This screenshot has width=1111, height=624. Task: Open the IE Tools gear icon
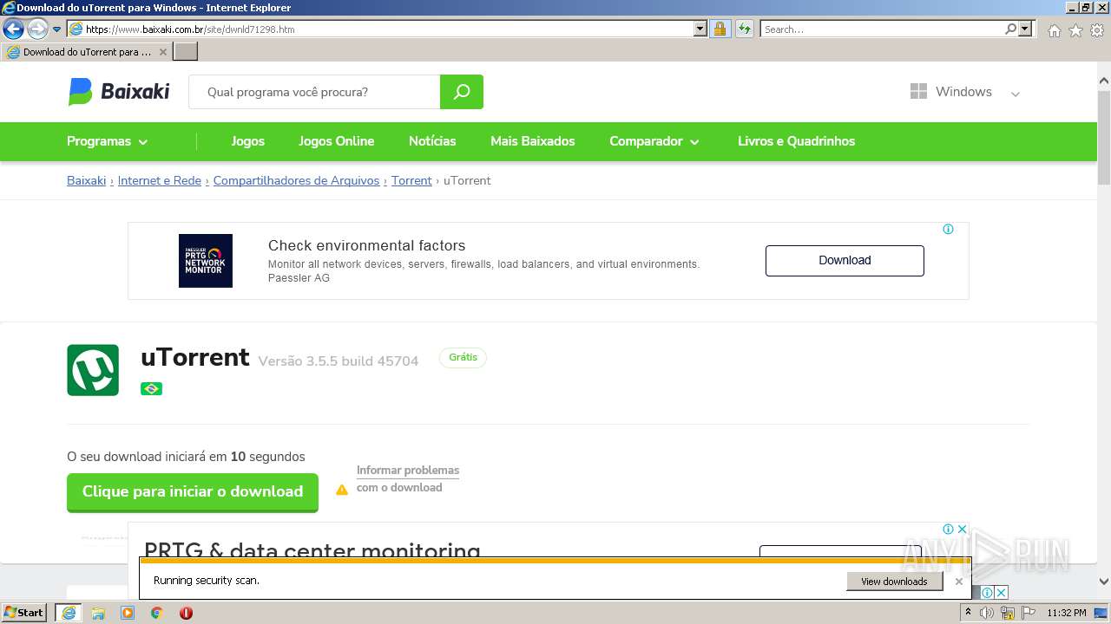(x=1097, y=30)
